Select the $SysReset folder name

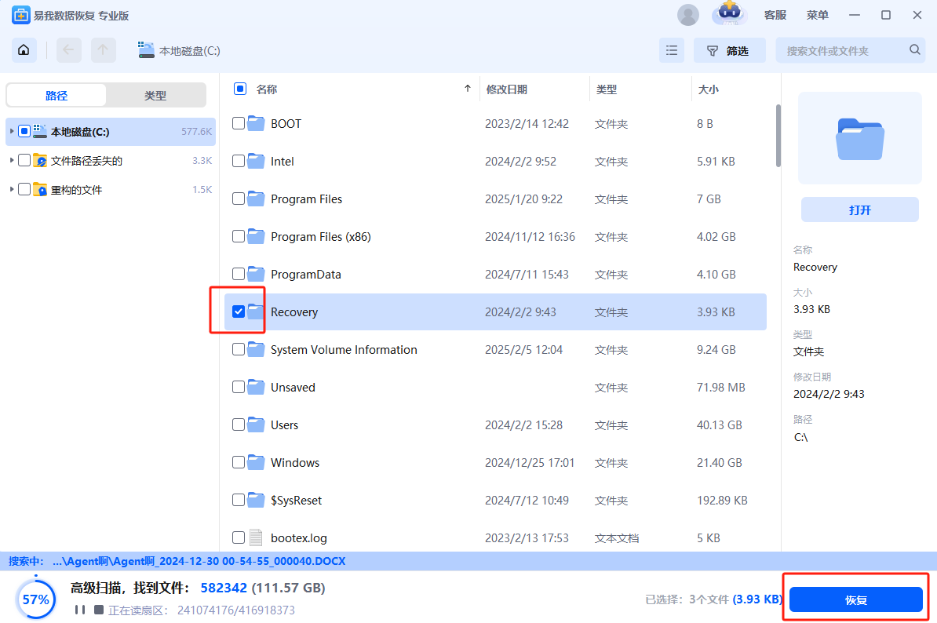(296, 500)
